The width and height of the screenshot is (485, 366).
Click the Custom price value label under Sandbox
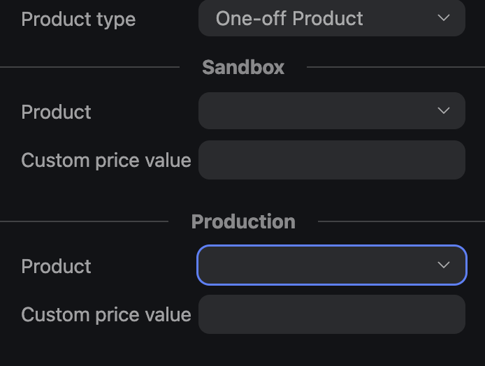tap(106, 160)
